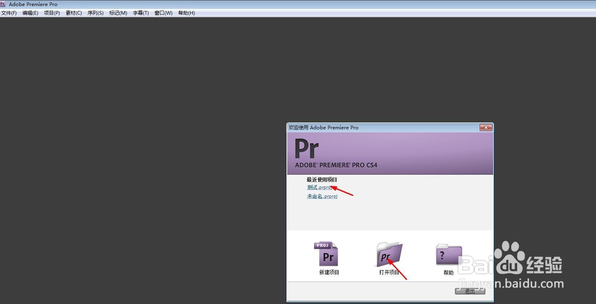Image resolution: width=596 pixels, height=304 pixels.
Task: Open recent project 未命名.prproj
Action: point(322,197)
